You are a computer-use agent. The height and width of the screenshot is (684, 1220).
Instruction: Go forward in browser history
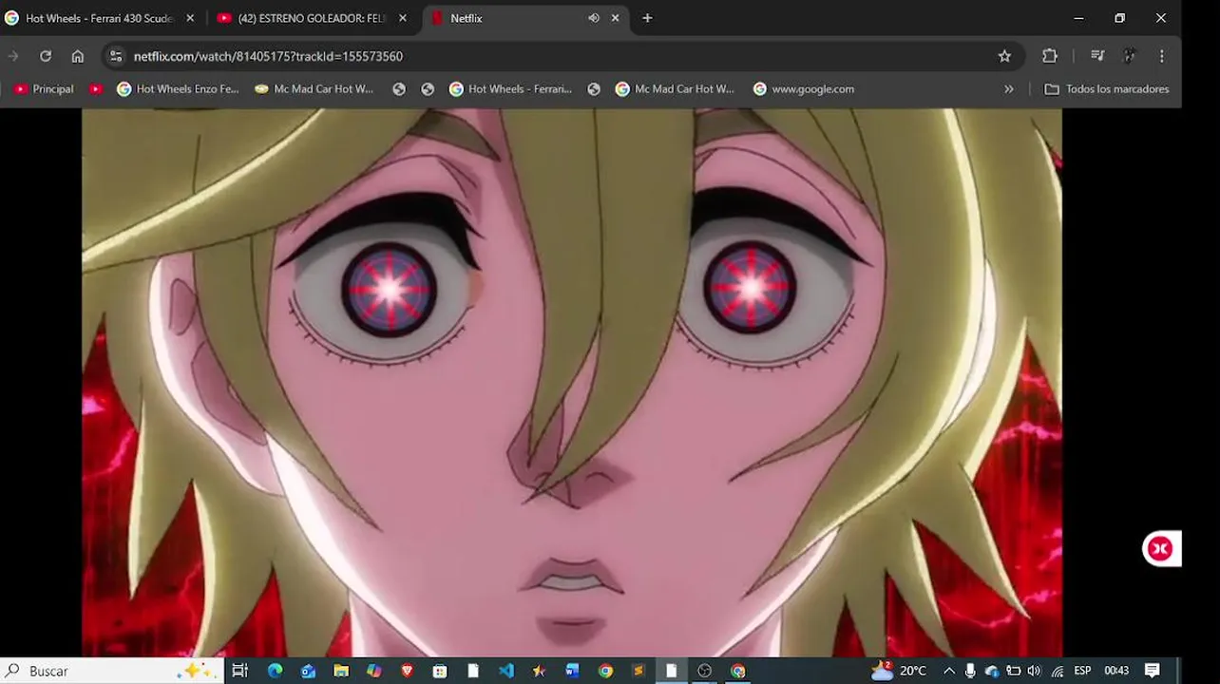coord(13,56)
